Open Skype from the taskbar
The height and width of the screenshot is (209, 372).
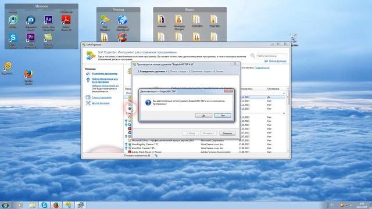pyautogui.click(x=44, y=205)
